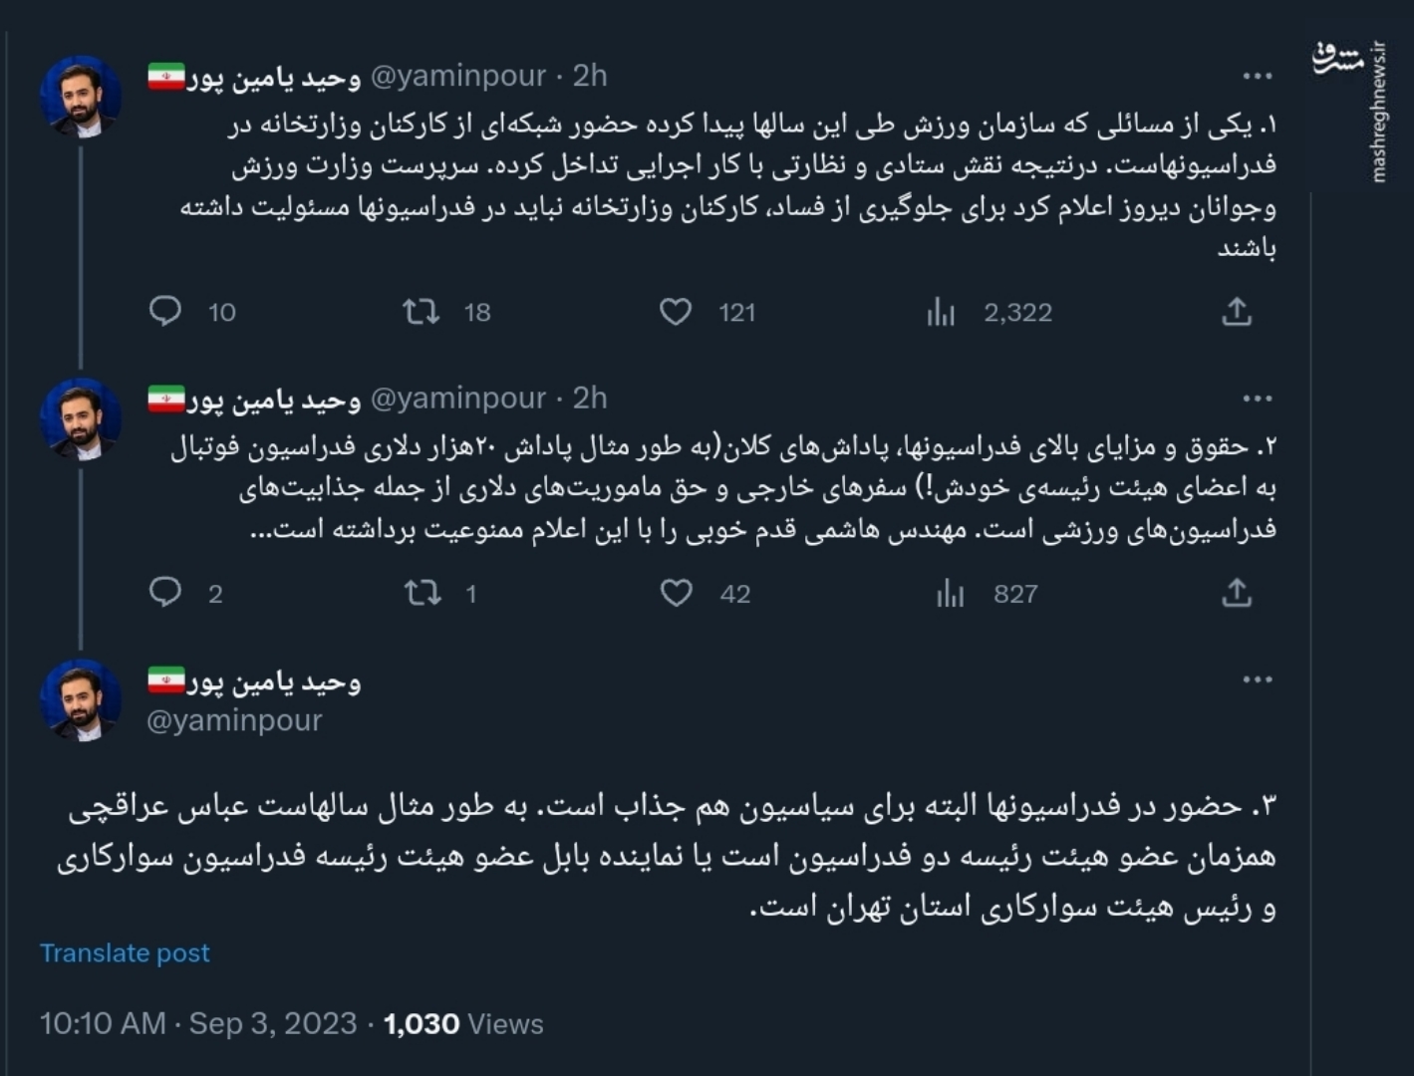The width and height of the screenshot is (1414, 1076).
Task: Click the 2h timestamp on the first tweet
Action: (588, 75)
